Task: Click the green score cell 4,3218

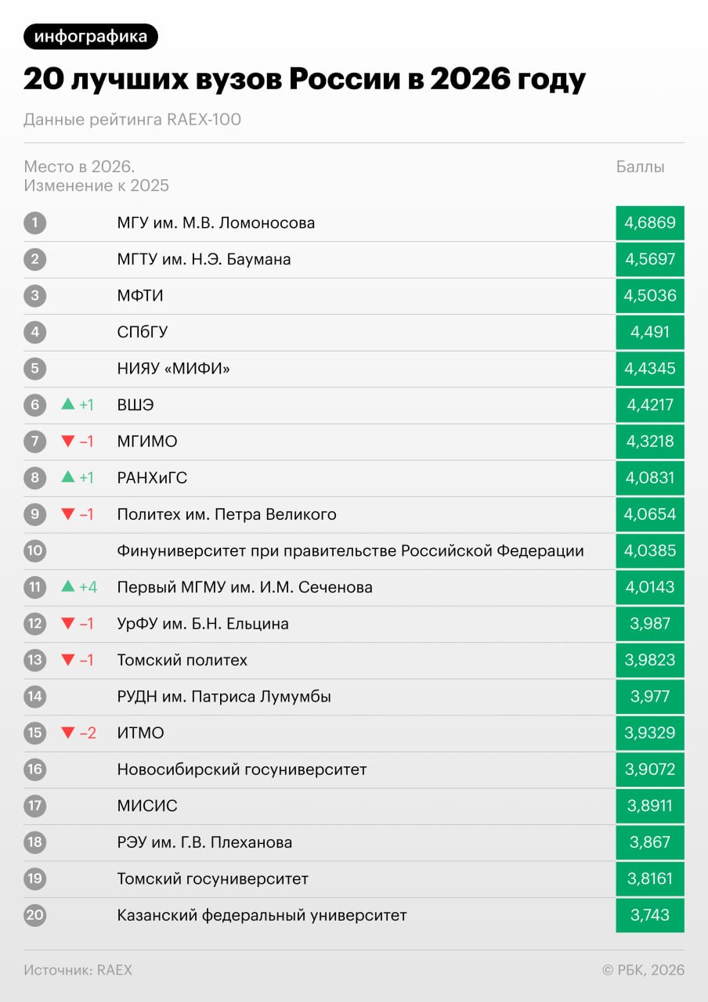Action: (650, 442)
